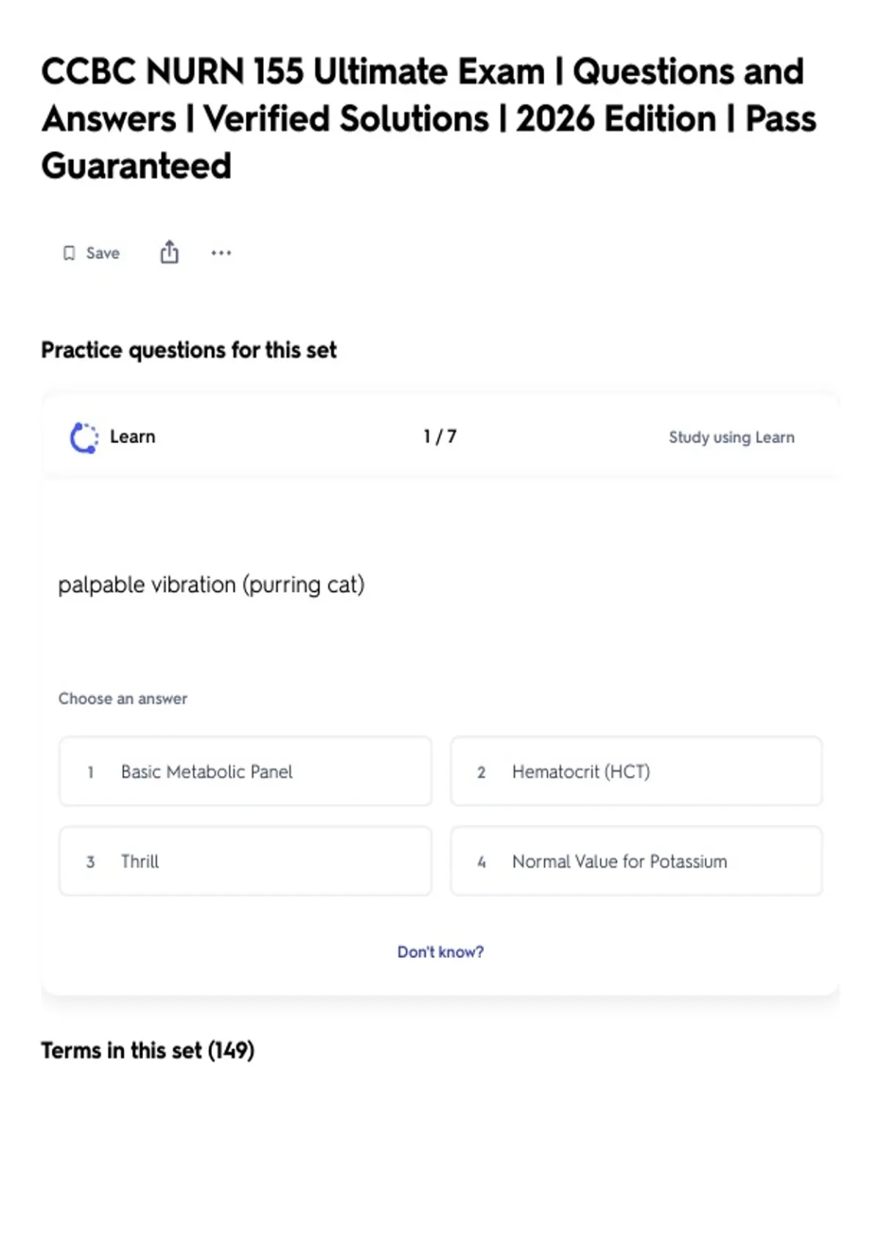The width and height of the screenshot is (880, 1247).
Task: Click the 1 / 7 progress counter
Action: point(440,436)
